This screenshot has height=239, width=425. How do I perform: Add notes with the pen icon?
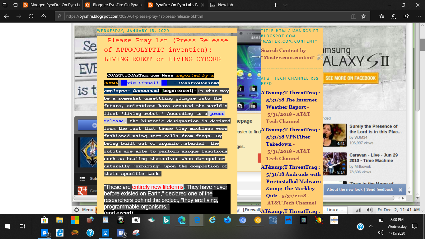(394, 16)
